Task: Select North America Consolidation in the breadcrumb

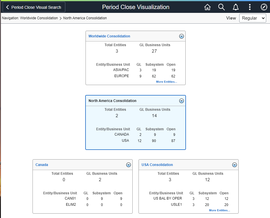Action: [85, 18]
